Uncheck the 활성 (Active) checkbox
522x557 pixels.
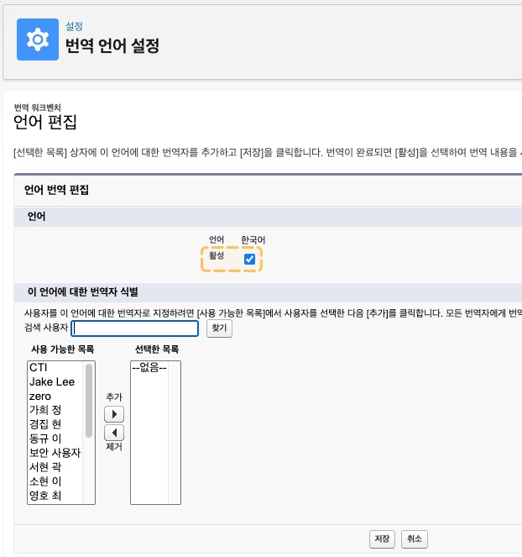click(x=249, y=259)
